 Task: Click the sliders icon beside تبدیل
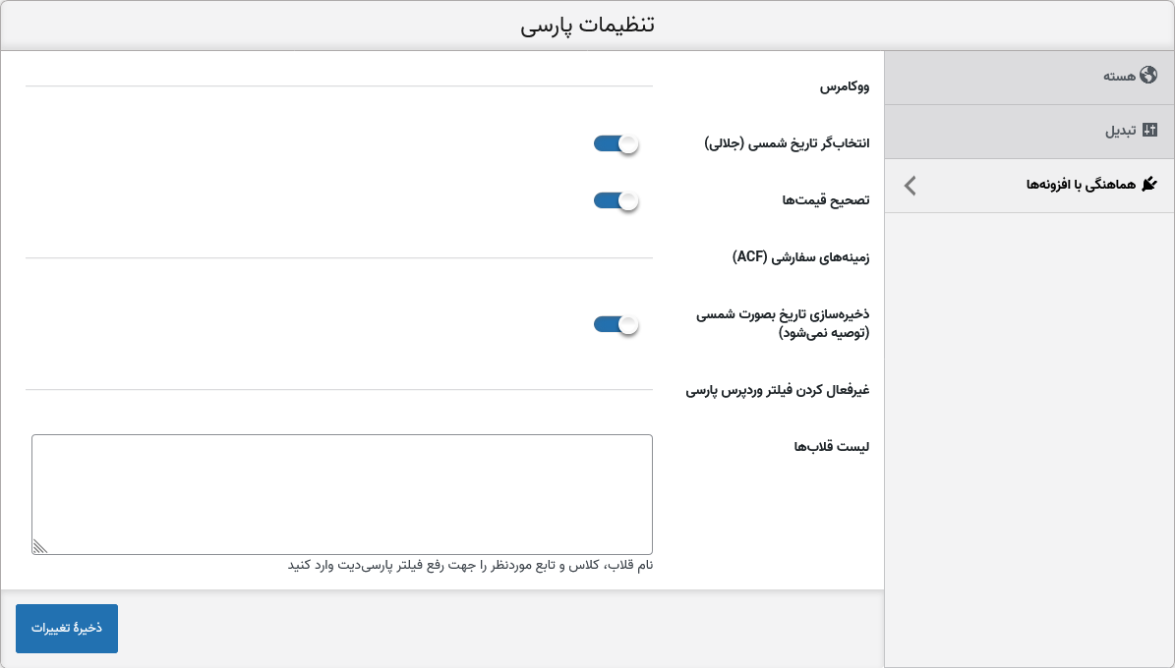(1149, 131)
